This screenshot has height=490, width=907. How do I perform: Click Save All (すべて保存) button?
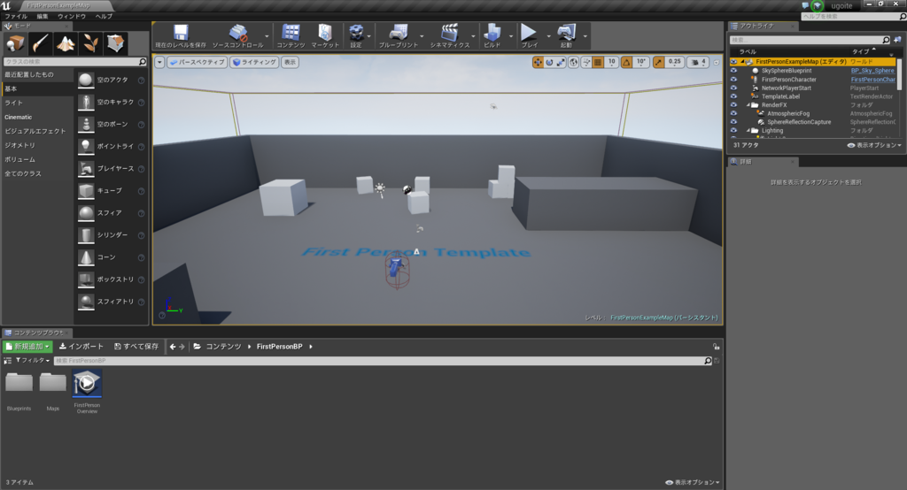coord(136,347)
